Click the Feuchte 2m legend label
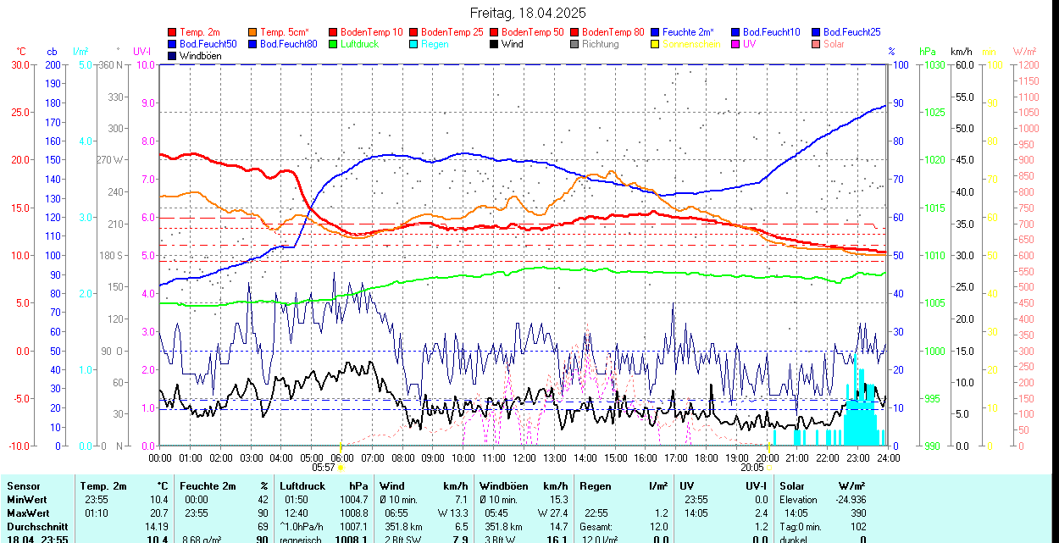The image size is (1059, 543). click(689, 32)
